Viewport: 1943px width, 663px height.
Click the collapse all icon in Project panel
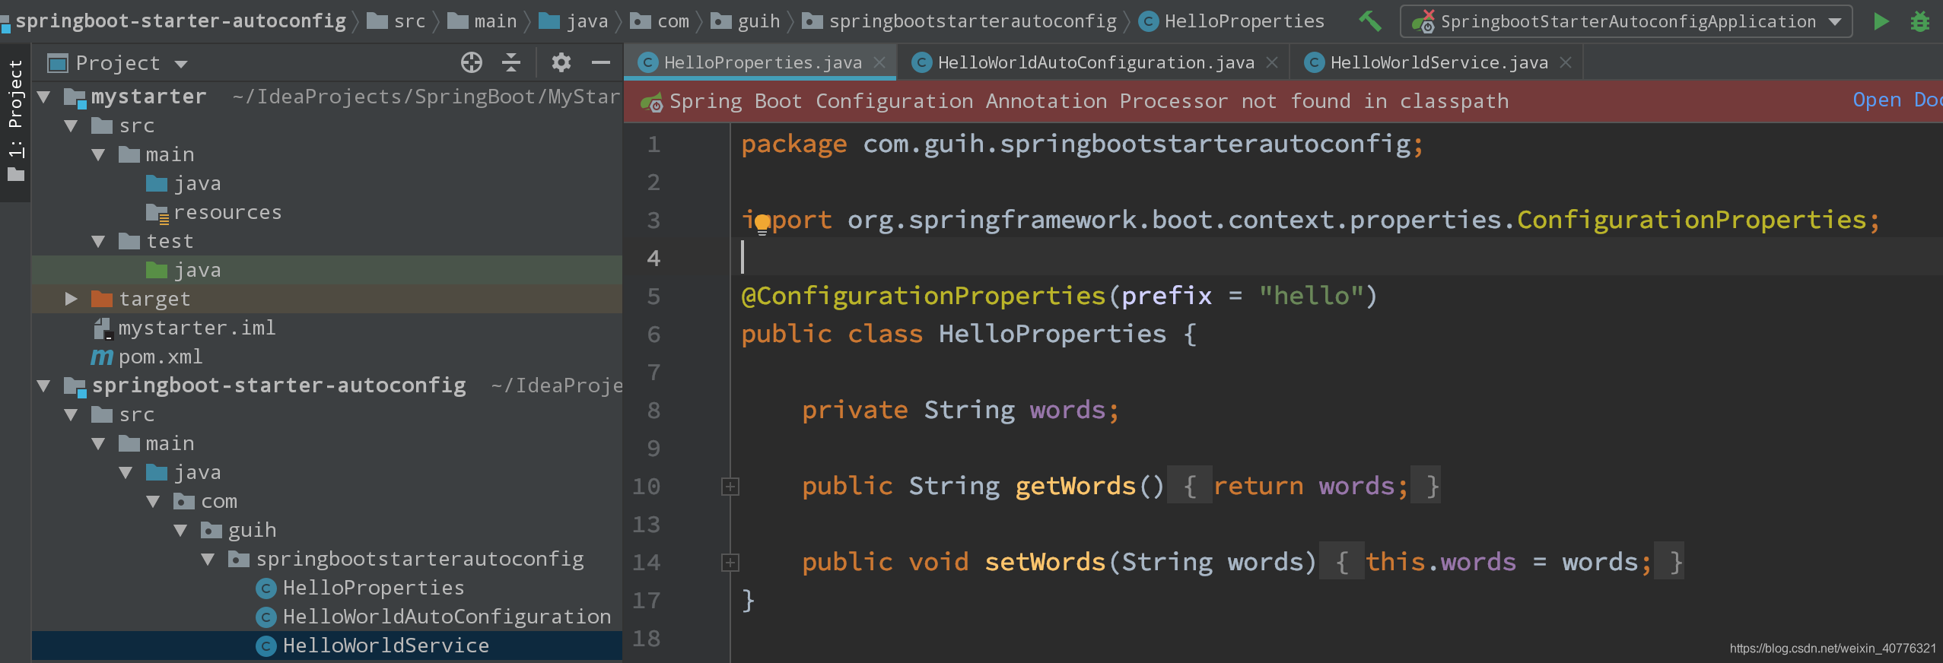(511, 62)
